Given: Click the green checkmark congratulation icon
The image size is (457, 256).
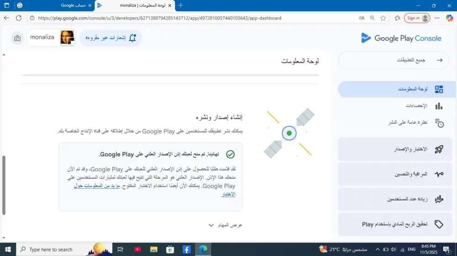Looking at the screenshot, I should [x=230, y=154].
